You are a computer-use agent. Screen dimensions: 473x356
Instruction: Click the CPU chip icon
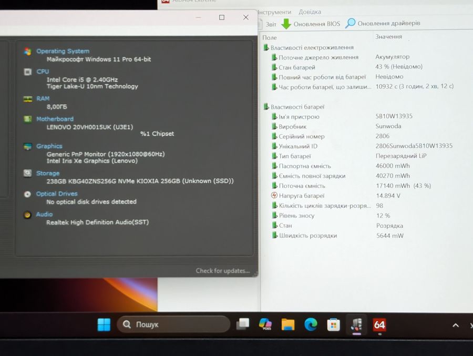click(x=28, y=72)
